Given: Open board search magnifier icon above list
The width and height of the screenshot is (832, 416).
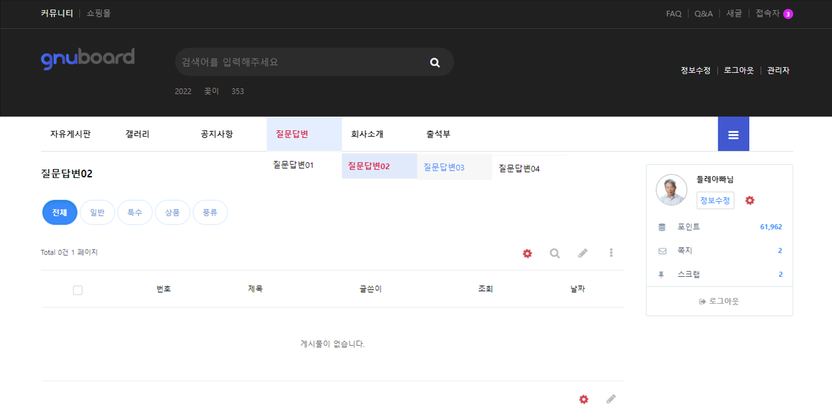Looking at the screenshot, I should pos(554,253).
